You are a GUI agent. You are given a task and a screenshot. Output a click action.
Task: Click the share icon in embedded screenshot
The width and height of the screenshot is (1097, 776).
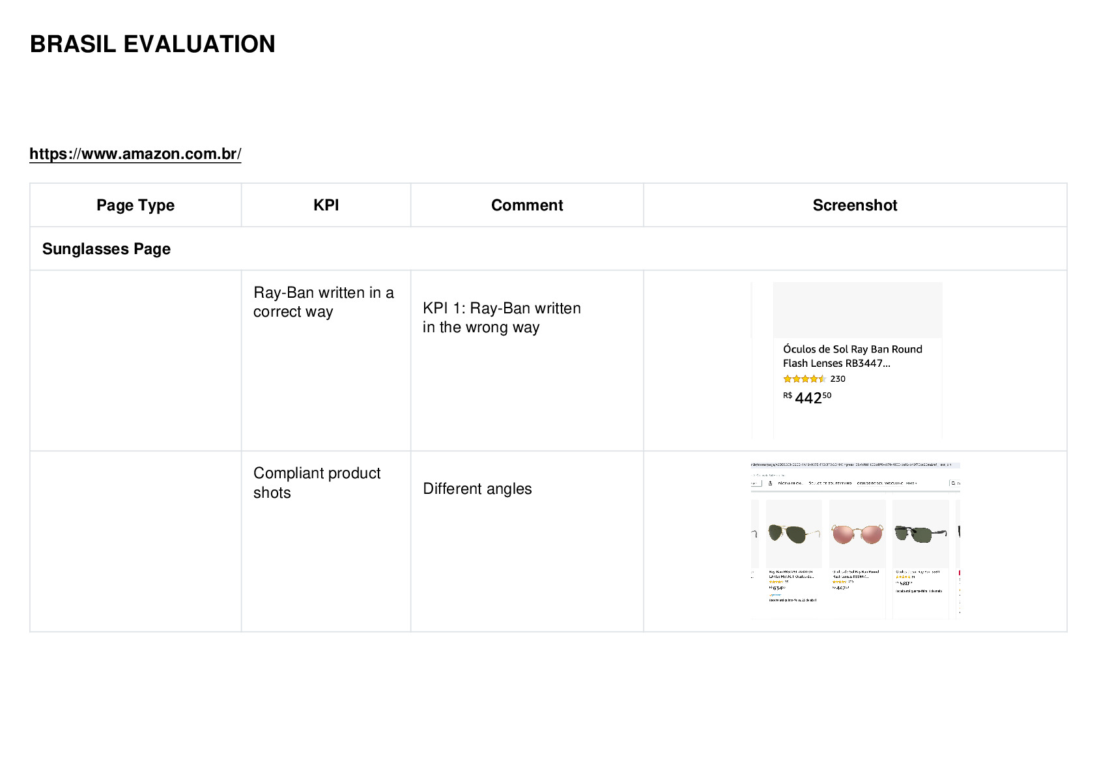coord(770,483)
